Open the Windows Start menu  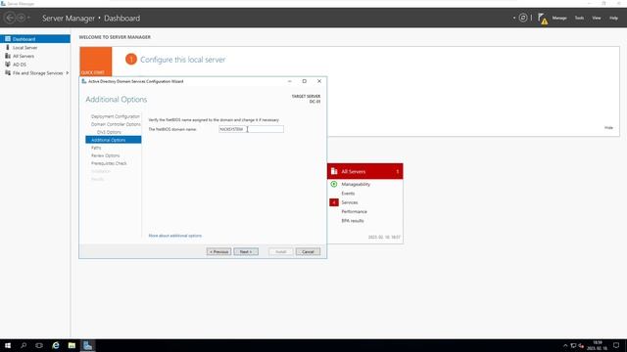[x=8, y=345]
